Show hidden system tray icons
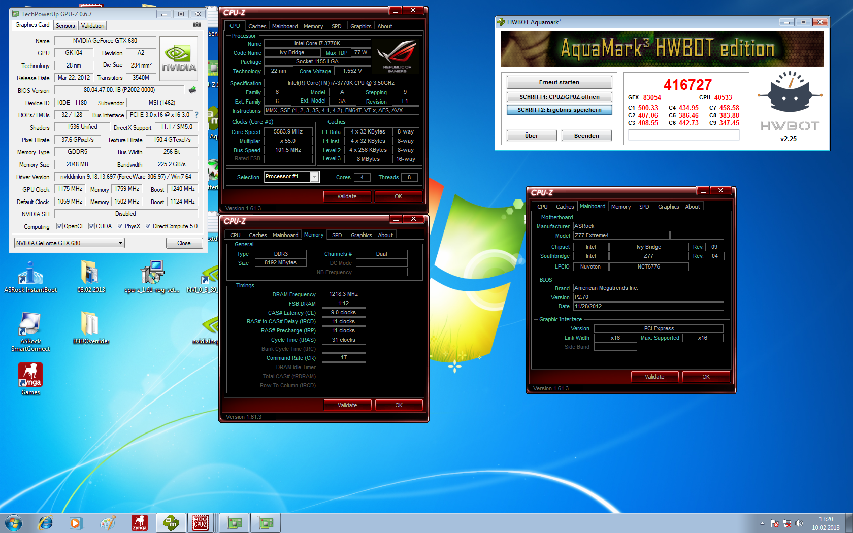Image resolution: width=853 pixels, height=533 pixels. click(762, 523)
